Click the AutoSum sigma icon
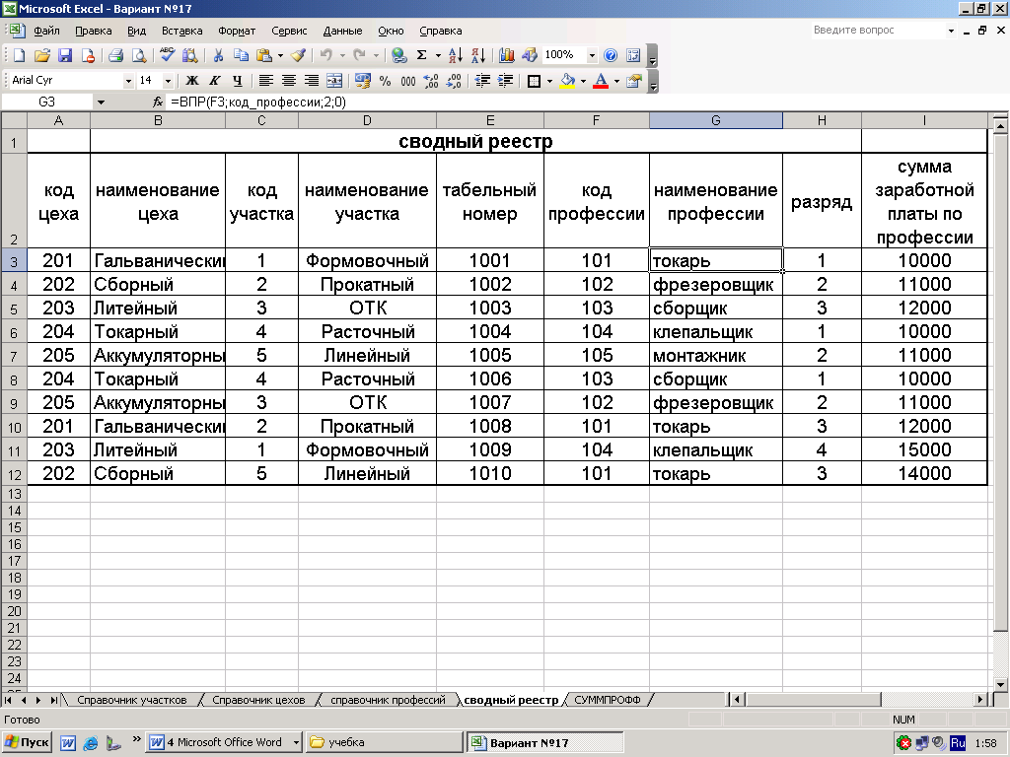Screen dimensions: 1010x757 [422, 55]
